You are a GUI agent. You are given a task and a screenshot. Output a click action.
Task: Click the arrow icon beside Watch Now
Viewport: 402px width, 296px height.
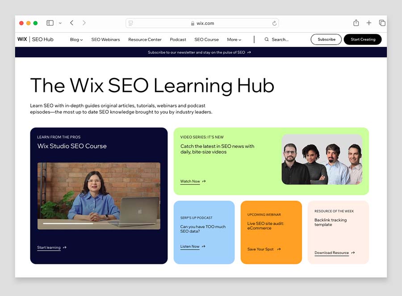click(204, 181)
